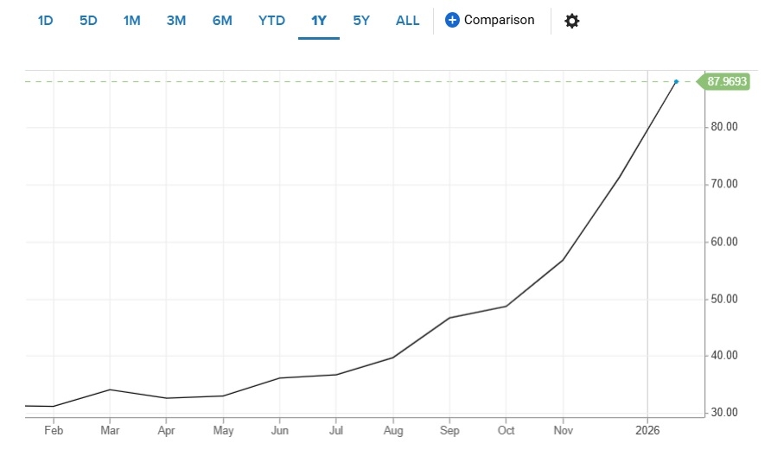Click the 80.00 y-axis label
Screen dimensions: 771x456
723,127
